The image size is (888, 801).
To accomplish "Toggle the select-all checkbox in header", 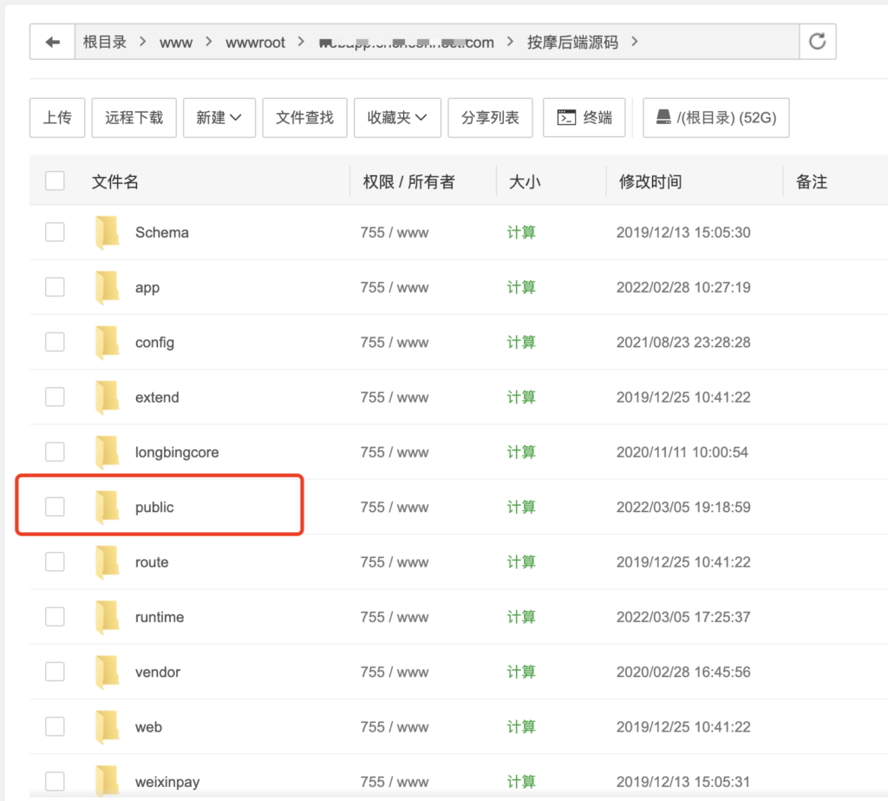I will [x=55, y=181].
